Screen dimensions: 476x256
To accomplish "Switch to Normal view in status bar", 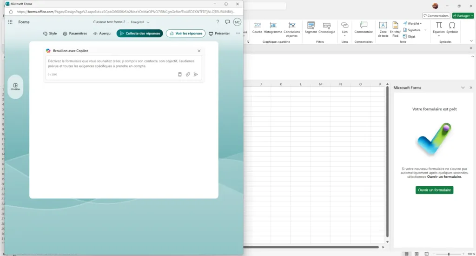I will (406, 254).
